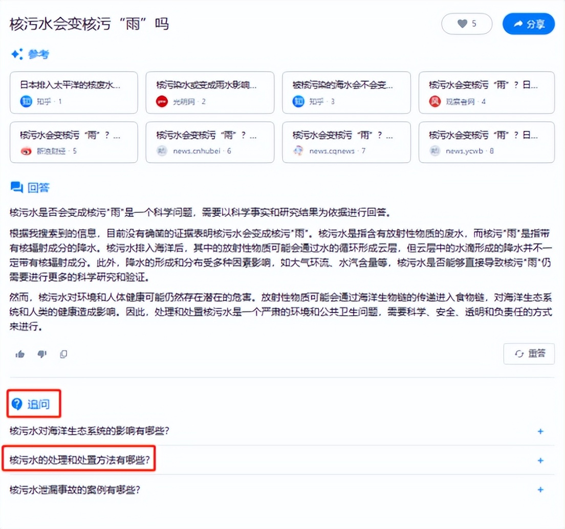Click the refresh icon inside the 重答 button

[520, 354]
